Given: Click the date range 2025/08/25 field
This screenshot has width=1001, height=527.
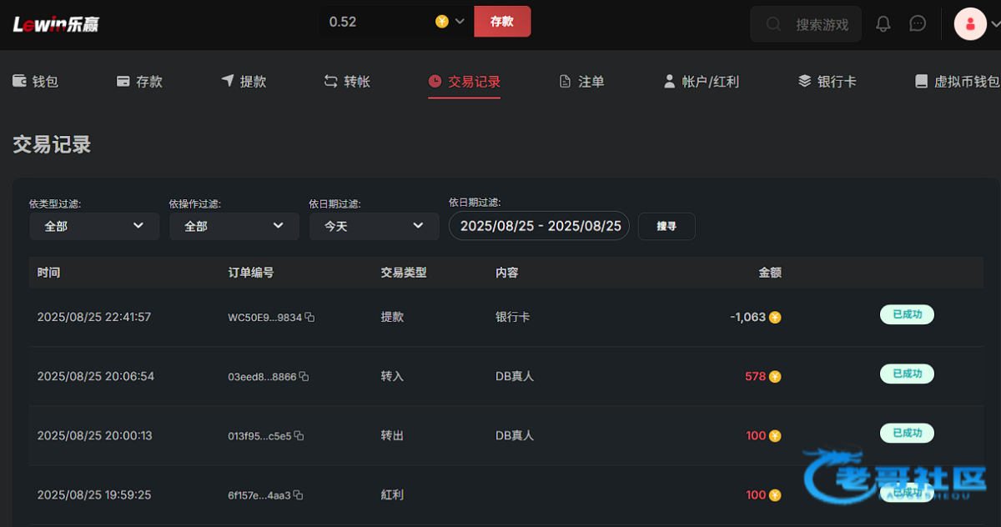Looking at the screenshot, I should click(x=540, y=226).
